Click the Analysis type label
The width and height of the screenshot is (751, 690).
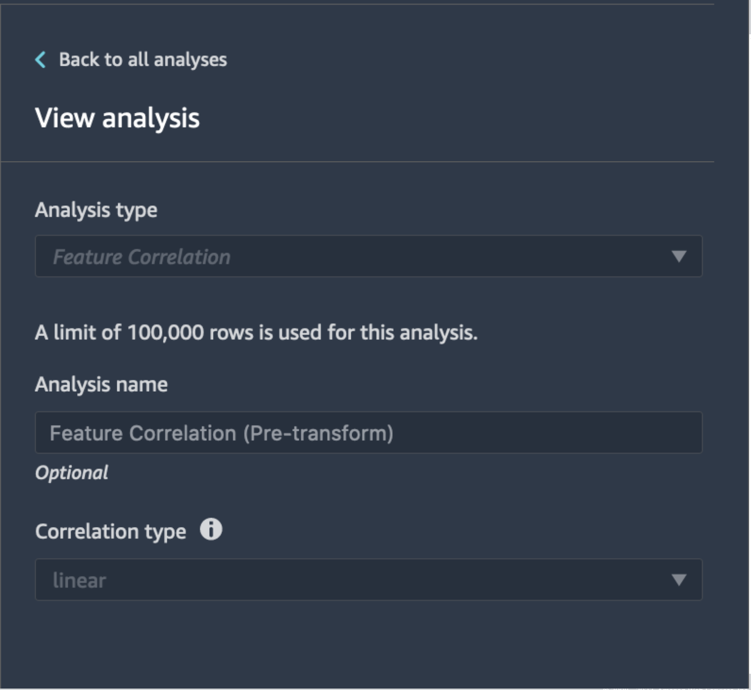(x=96, y=210)
